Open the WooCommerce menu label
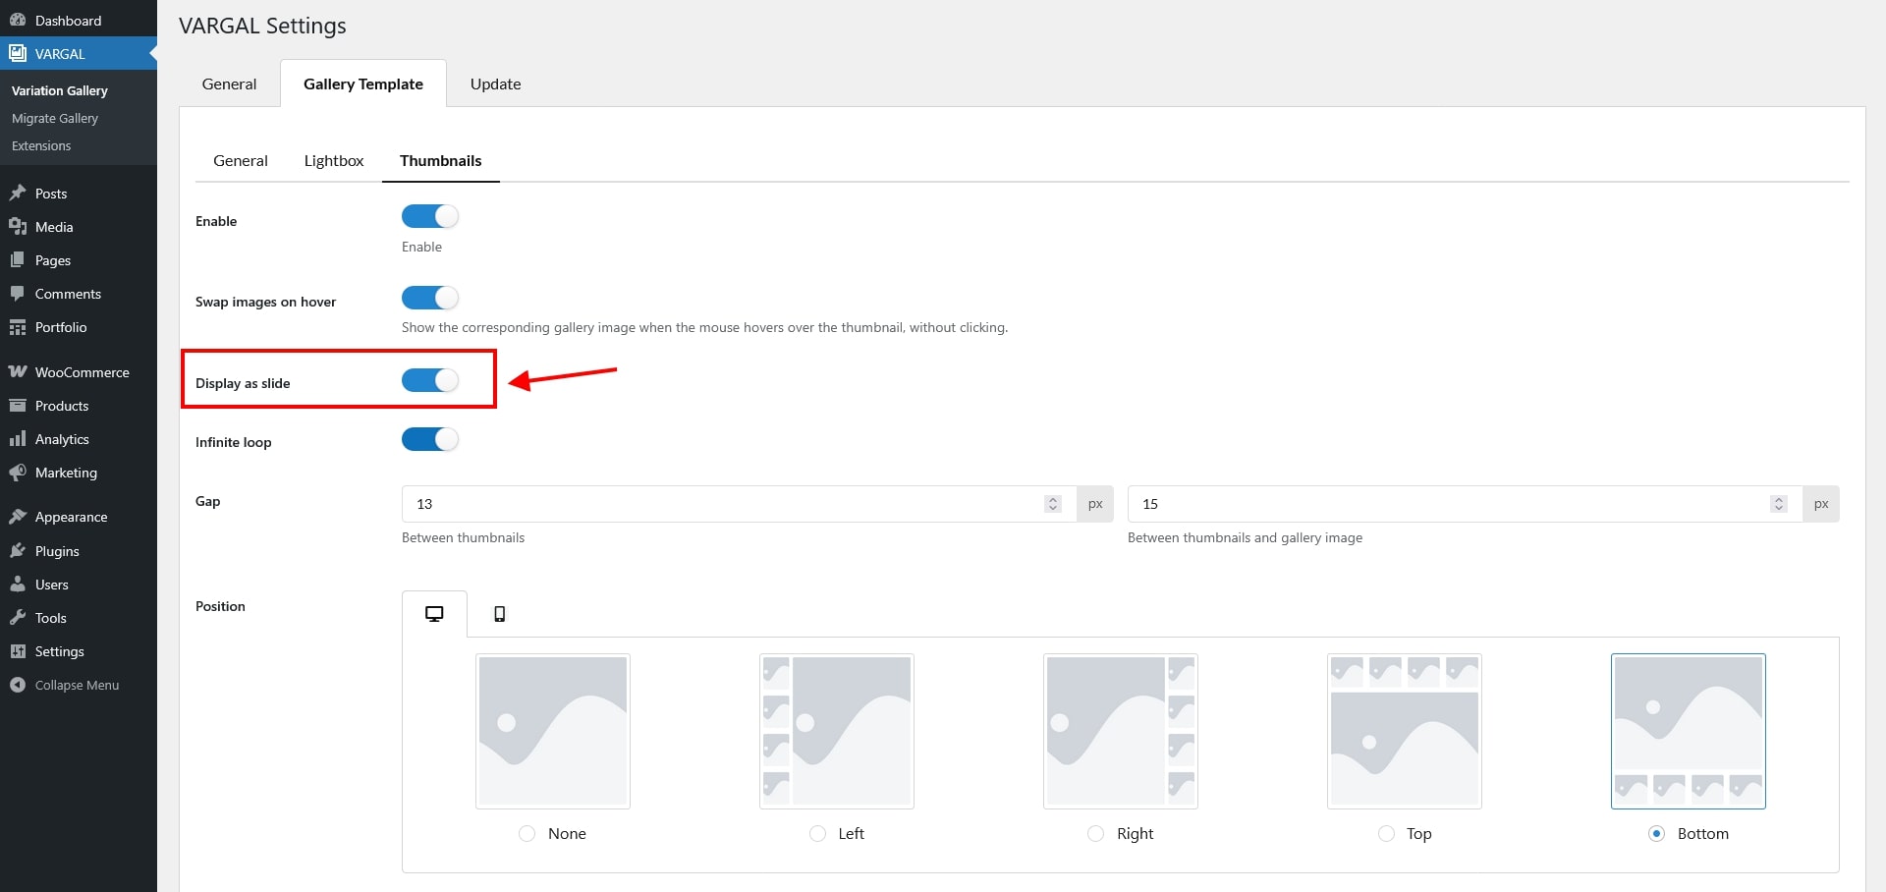 click(x=83, y=372)
